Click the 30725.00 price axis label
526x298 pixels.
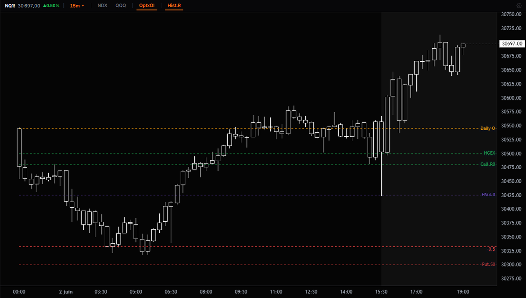pyautogui.click(x=511, y=28)
